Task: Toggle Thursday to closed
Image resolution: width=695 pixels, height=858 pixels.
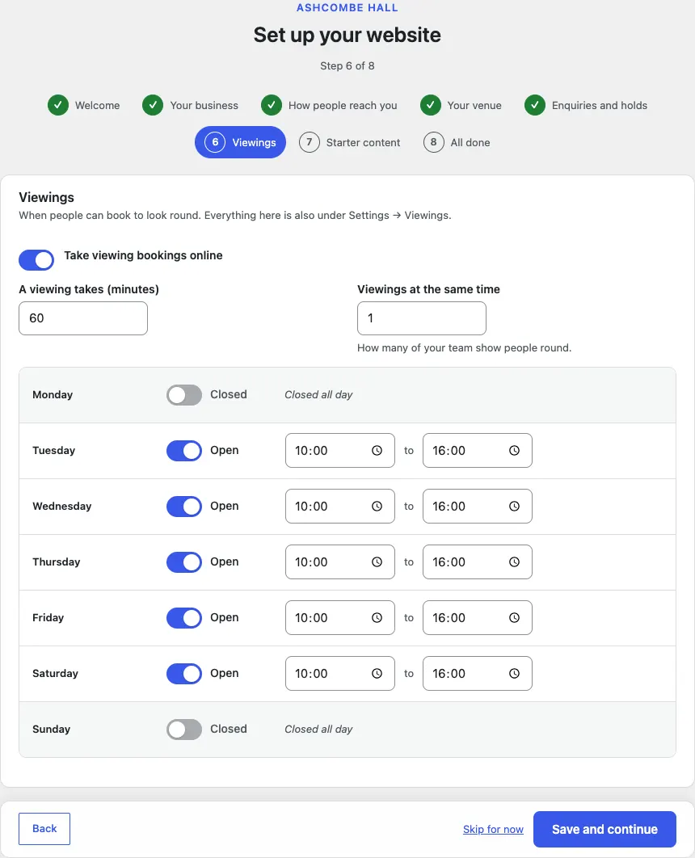Action: tap(184, 562)
